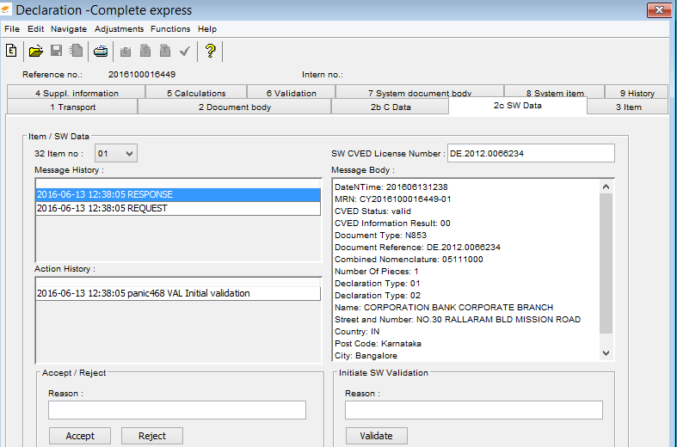Viewport: 677px width, 447px height.
Task: Click the Declaration Type: 02 line
Action: click(x=378, y=296)
